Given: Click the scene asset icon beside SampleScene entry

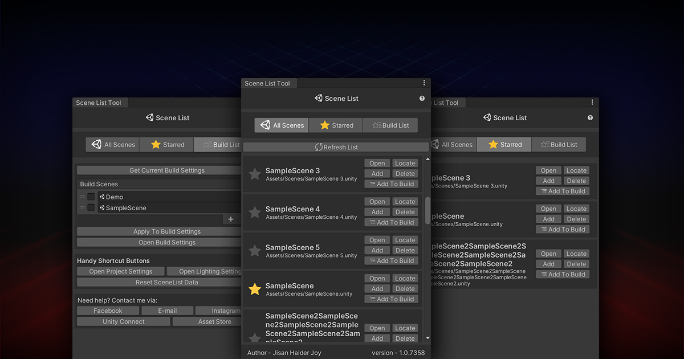Looking at the screenshot, I should click(x=101, y=207).
